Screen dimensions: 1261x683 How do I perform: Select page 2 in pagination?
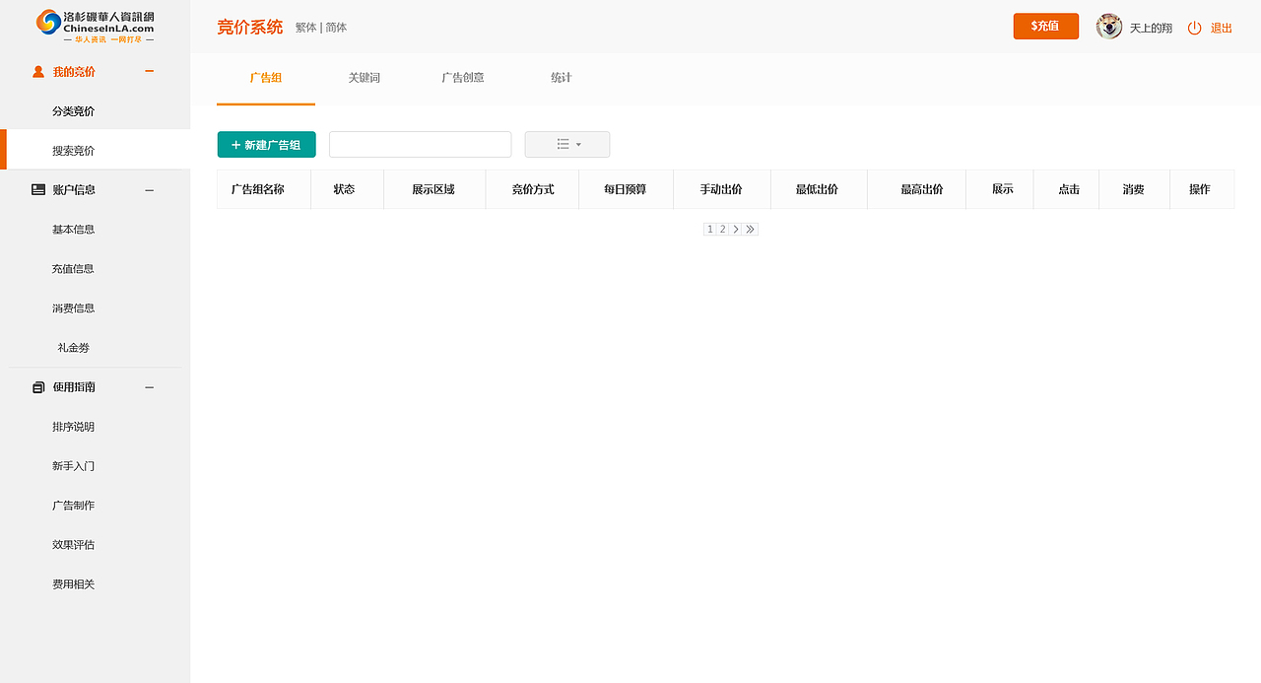point(721,228)
